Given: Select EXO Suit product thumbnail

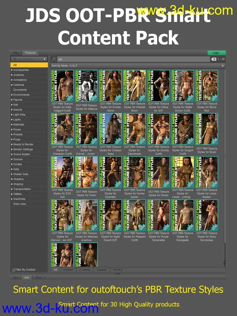Looking at the screenshot, I should tap(62, 172).
